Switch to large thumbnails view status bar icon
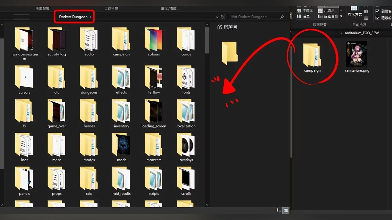This screenshot has width=392, height=220. coord(286,211)
